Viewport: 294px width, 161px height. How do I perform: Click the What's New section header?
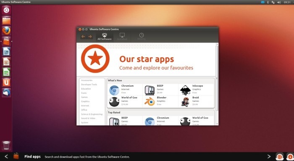pyautogui.click(x=115, y=81)
